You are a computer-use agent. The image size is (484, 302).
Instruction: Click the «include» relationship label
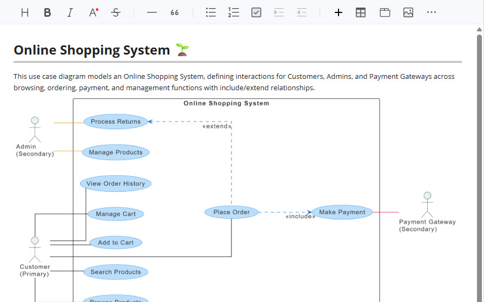[x=300, y=216]
